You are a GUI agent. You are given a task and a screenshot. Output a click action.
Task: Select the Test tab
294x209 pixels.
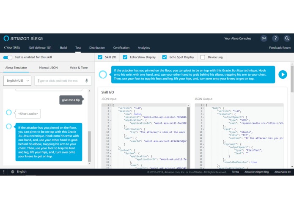tap(78, 48)
